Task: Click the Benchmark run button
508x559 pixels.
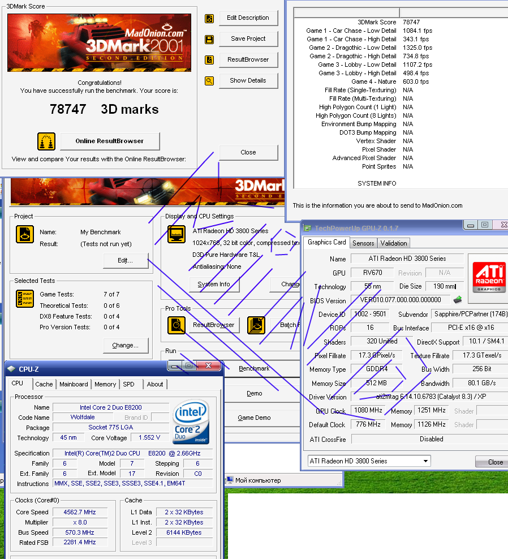Action: (x=254, y=369)
